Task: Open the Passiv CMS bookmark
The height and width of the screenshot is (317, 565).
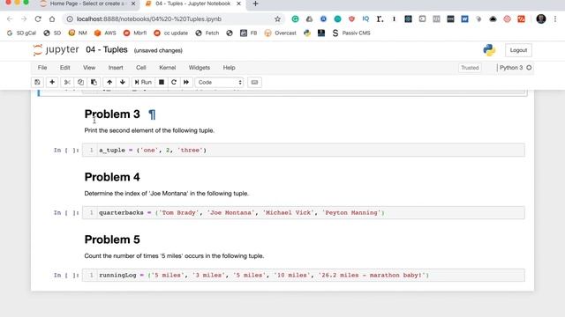Action: click(x=351, y=33)
